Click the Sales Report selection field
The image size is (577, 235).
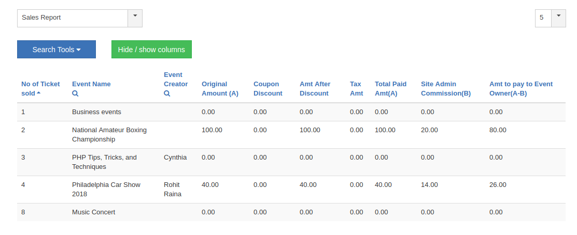click(x=73, y=18)
